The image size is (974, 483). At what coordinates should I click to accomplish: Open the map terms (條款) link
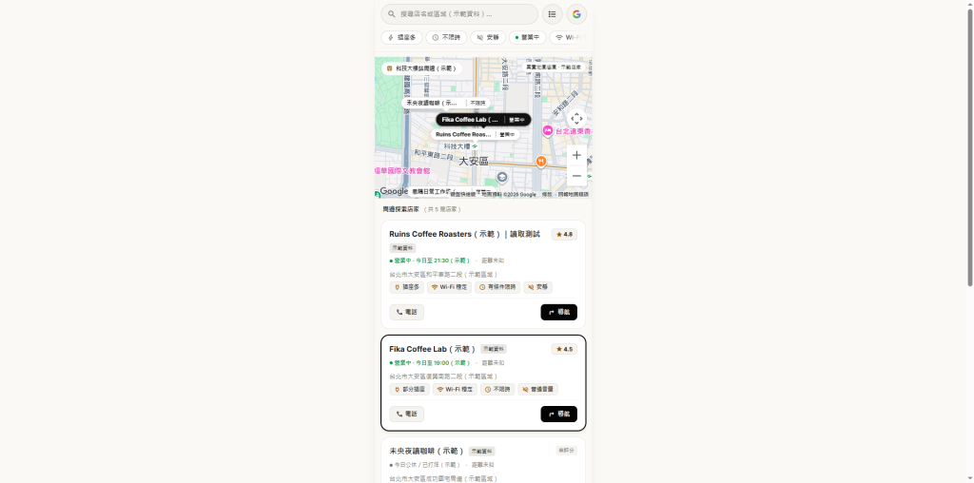pyautogui.click(x=547, y=195)
